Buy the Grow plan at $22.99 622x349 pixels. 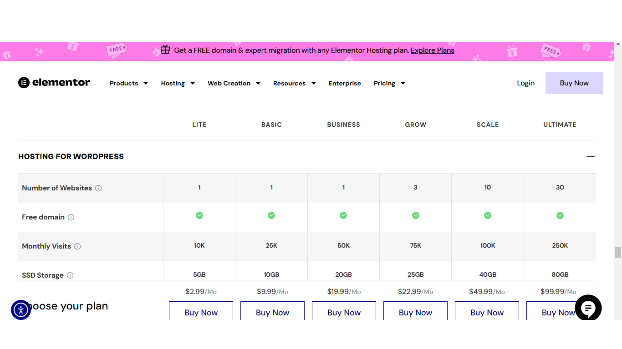click(x=415, y=311)
